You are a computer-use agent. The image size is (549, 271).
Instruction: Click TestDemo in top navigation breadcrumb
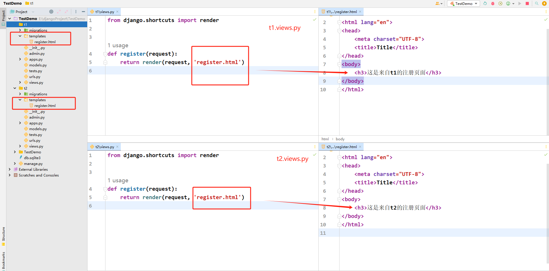tap(12, 3)
